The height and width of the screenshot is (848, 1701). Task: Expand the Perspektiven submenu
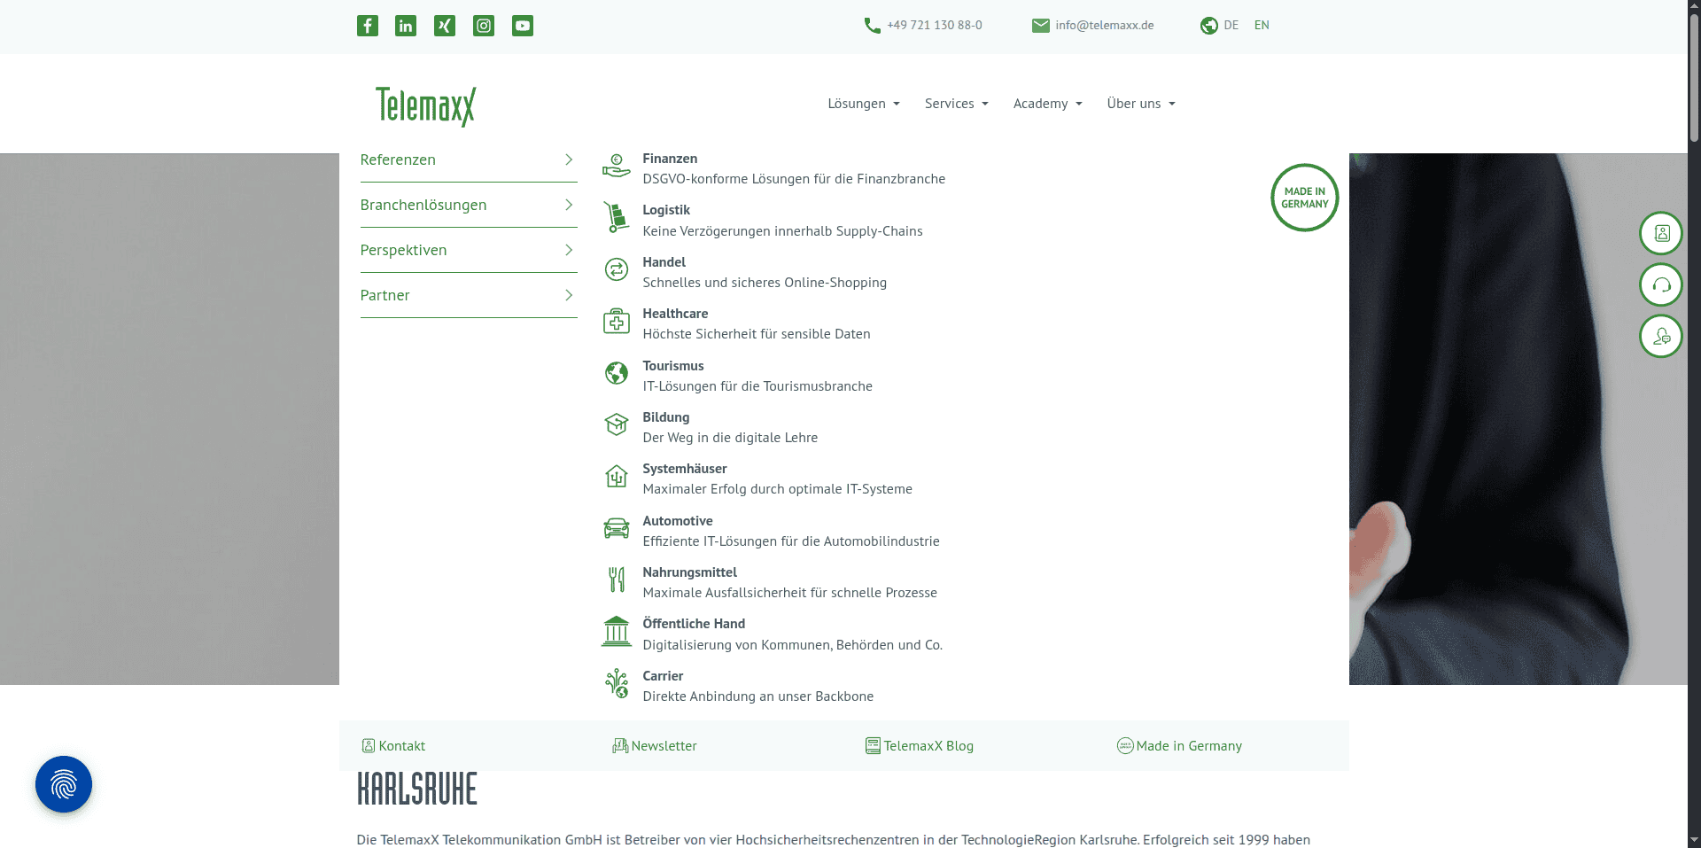[x=469, y=250]
